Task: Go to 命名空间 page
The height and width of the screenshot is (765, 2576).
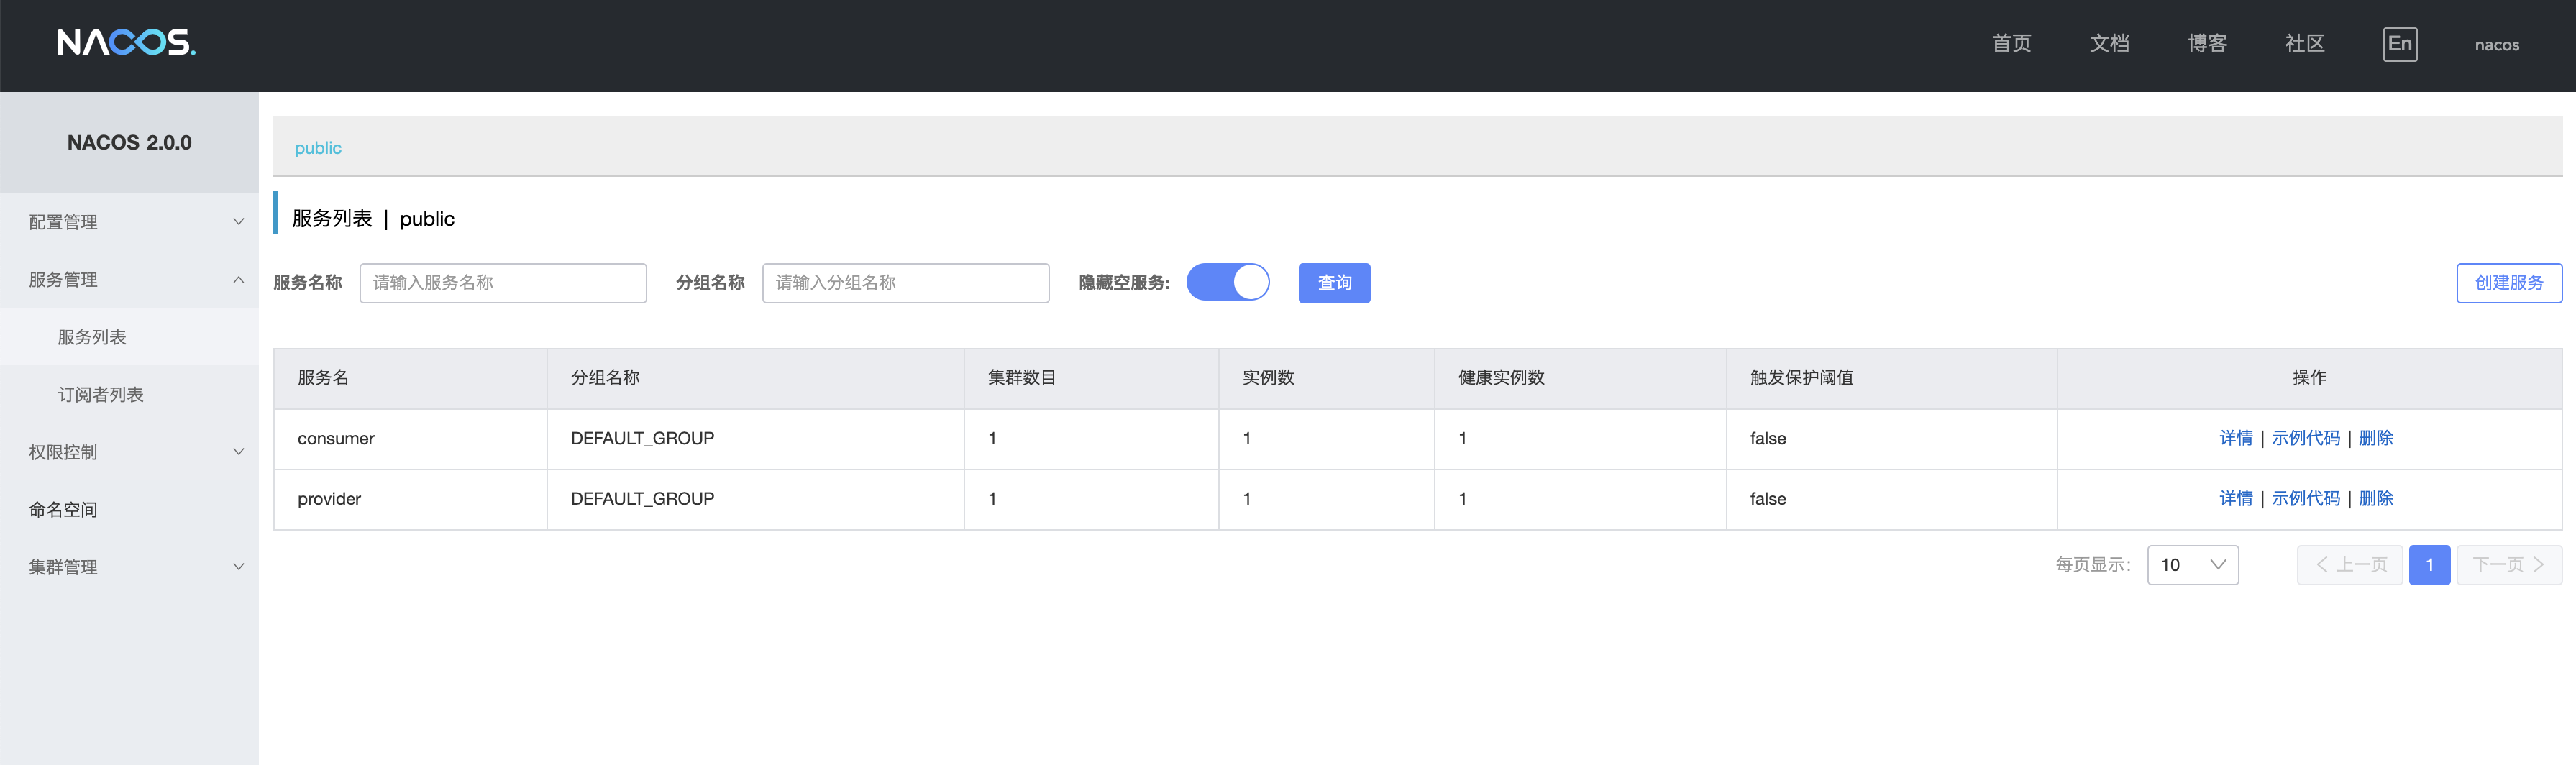Action: (63, 510)
